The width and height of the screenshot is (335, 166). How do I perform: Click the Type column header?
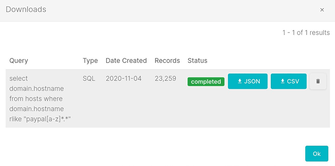90,61
